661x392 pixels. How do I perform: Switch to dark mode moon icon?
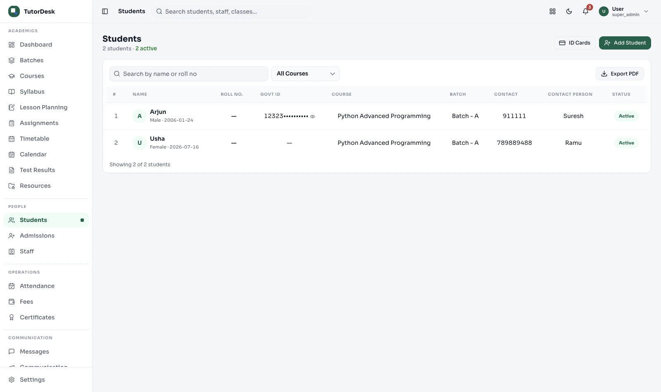pyautogui.click(x=569, y=12)
